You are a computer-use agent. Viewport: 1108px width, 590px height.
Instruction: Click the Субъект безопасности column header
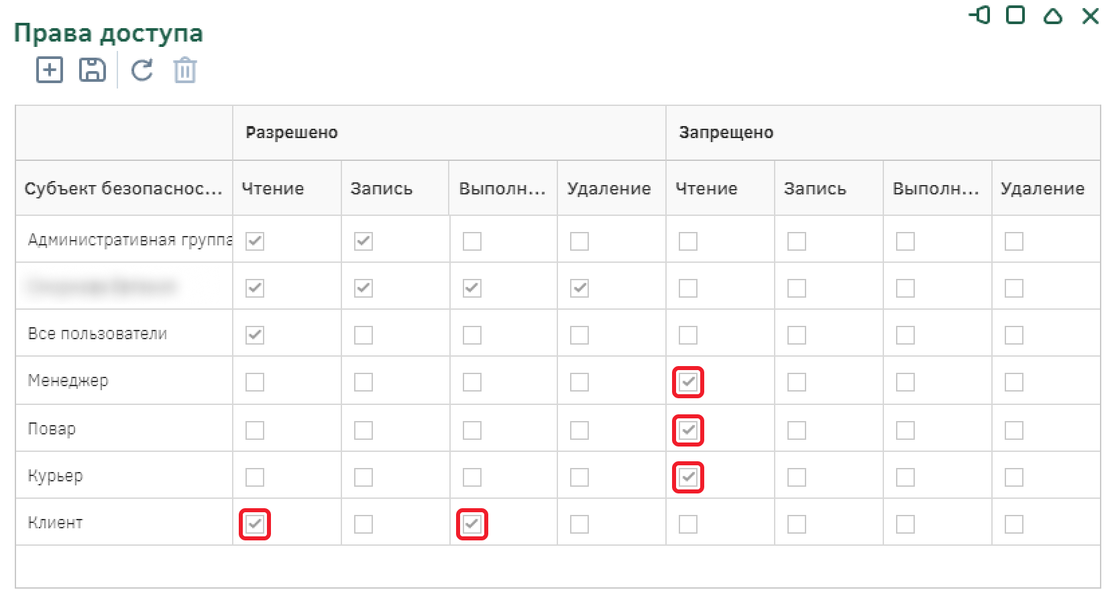pyautogui.click(x=123, y=188)
